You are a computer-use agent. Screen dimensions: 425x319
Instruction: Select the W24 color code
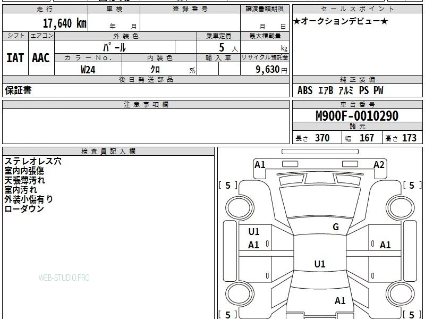point(88,70)
